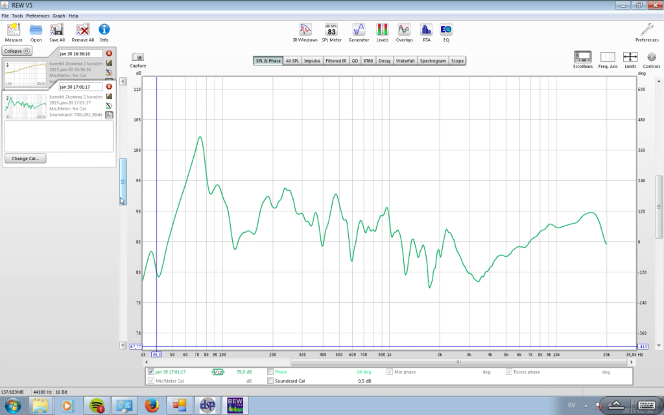Image resolution: width=664 pixels, height=415 pixels.
Task: Open the IR Windows tool
Action: 305,32
